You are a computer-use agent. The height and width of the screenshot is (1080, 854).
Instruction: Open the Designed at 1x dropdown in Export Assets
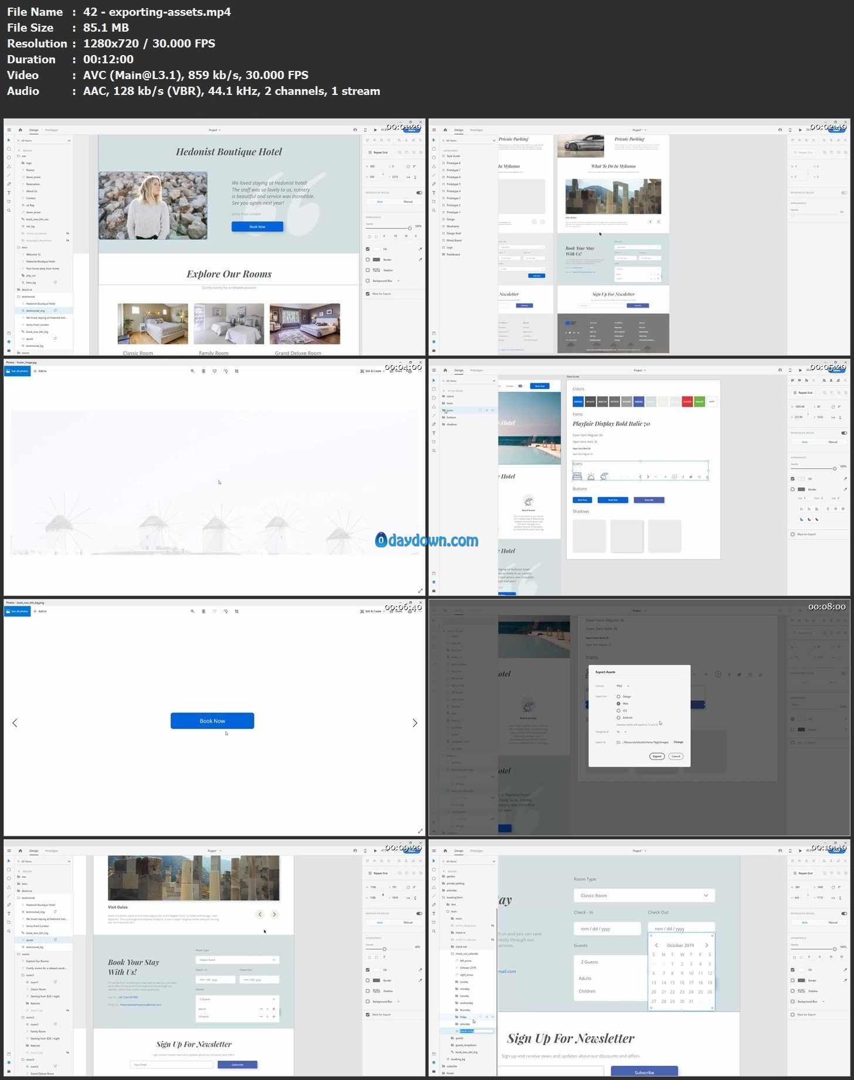pyautogui.click(x=621, y=732)
